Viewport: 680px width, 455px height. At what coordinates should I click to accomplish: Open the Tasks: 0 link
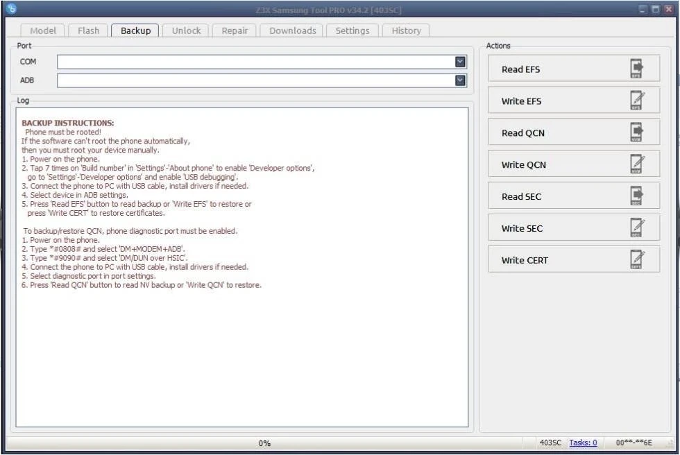(583, 443)
